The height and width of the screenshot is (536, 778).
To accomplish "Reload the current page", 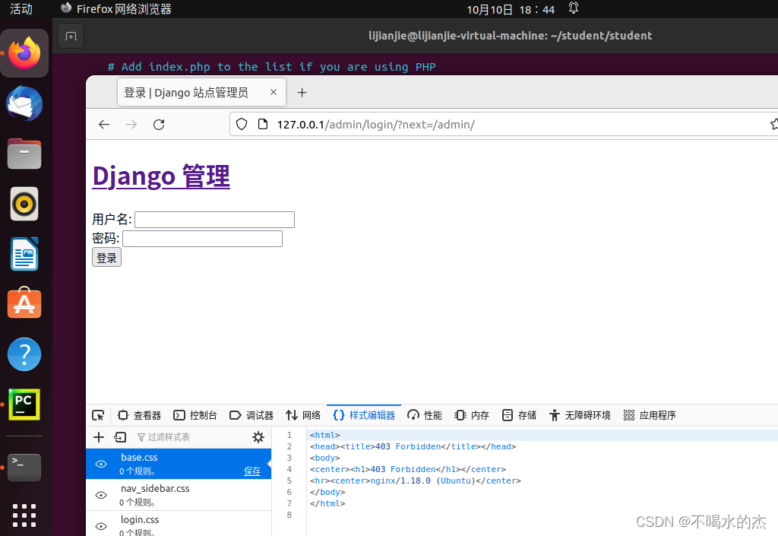I will coord(159,123).
